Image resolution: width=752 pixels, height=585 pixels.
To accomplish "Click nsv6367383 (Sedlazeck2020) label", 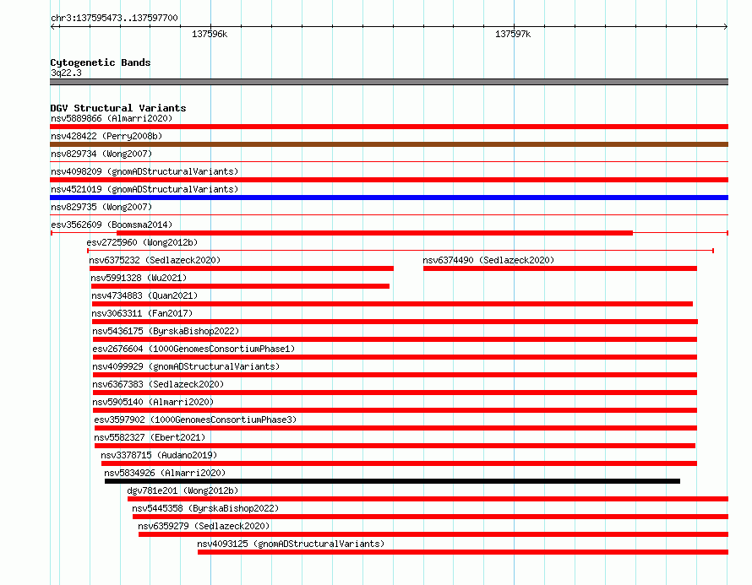I will (158, 384).
